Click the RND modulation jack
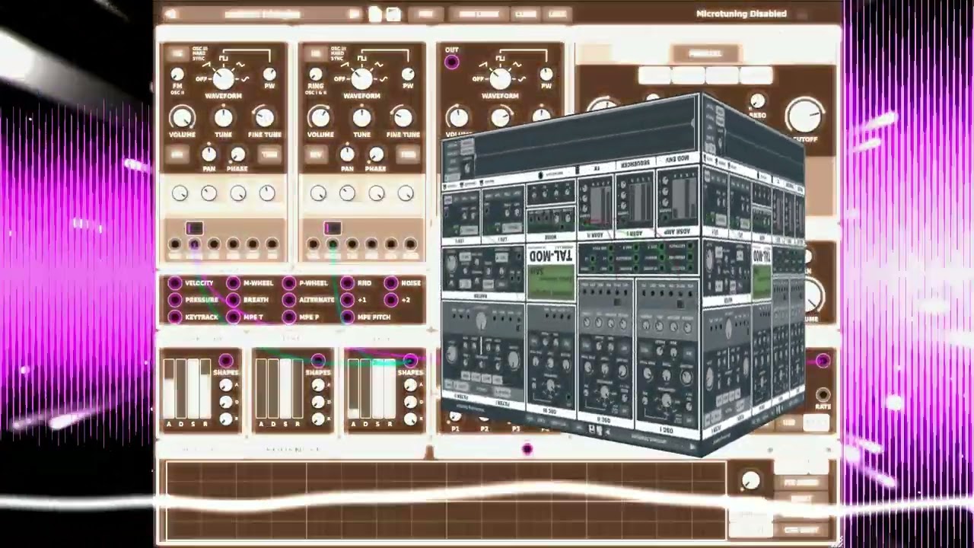Screen dimensions: 974x548 click(x=347, y=283)
